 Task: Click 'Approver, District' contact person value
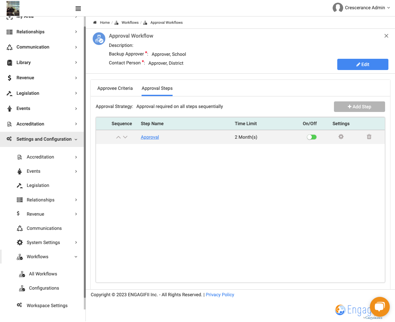166,63
